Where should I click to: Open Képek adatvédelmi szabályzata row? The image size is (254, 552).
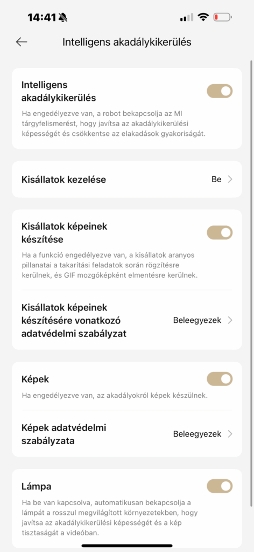[x=127, y=434]
